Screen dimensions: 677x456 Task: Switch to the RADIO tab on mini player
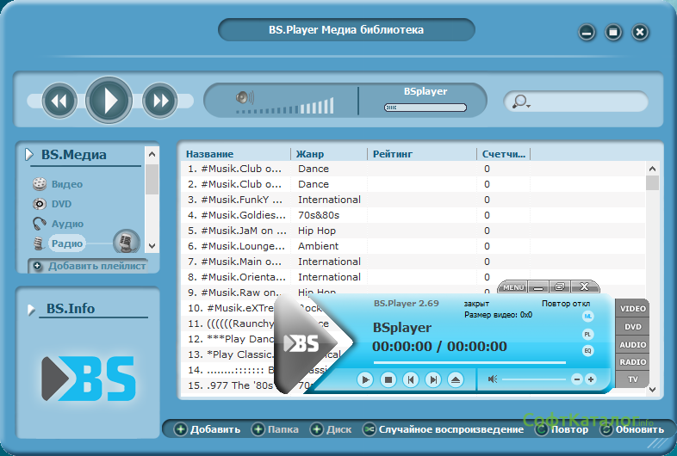pos(632,362)
